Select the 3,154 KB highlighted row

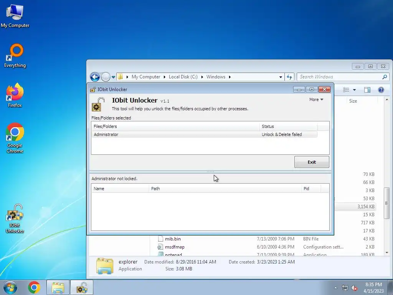[x=355, y=206]
